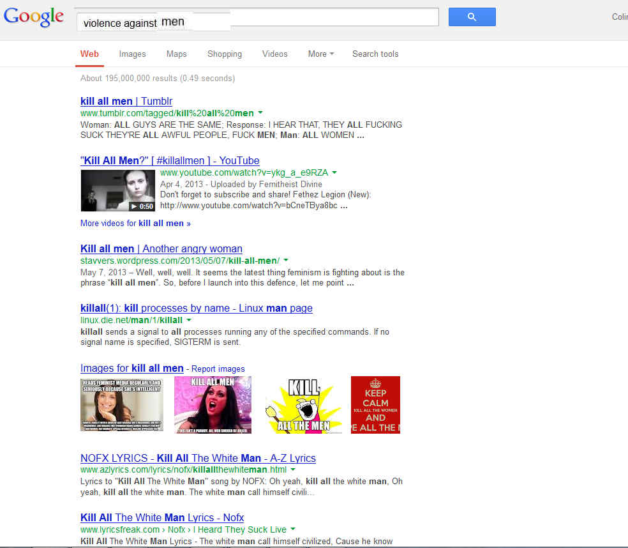Screen dimensions: 628x548
Task: Expand the arrow beside the lyricsfreak.com breadcrumb
Action: pos(293,529)
